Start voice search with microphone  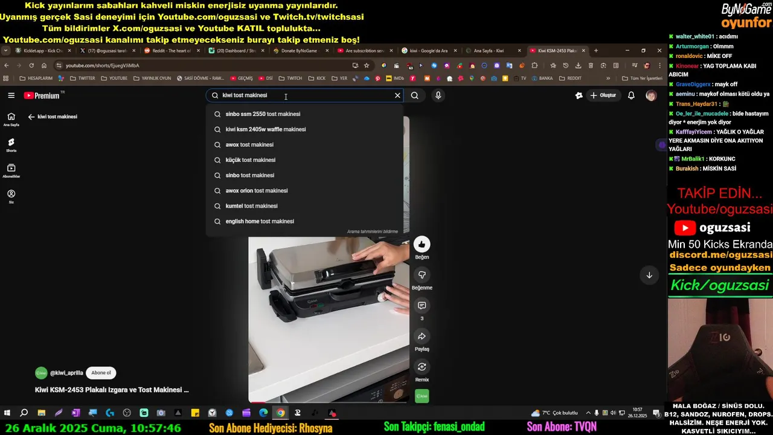(438, 95)
